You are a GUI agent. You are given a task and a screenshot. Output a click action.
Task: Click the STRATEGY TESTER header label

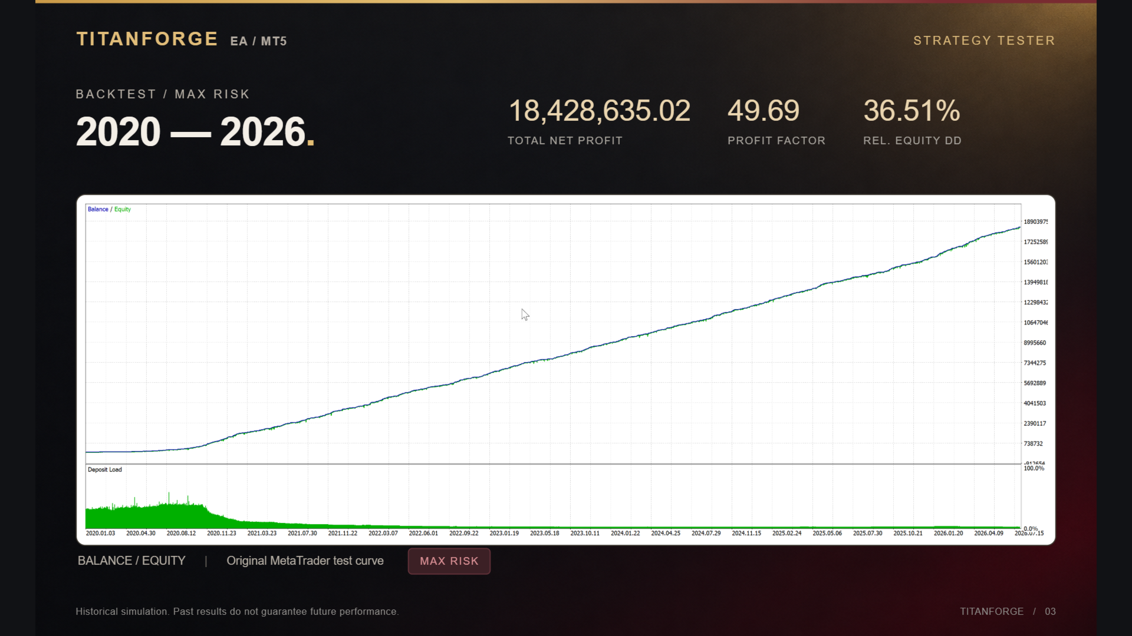[984, 41]
